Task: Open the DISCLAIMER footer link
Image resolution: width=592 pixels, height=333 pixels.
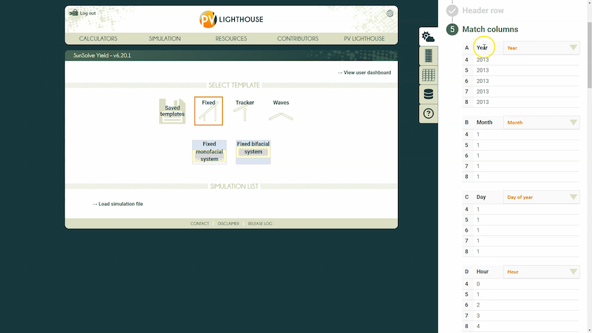Action: click(x=228, y=224)
